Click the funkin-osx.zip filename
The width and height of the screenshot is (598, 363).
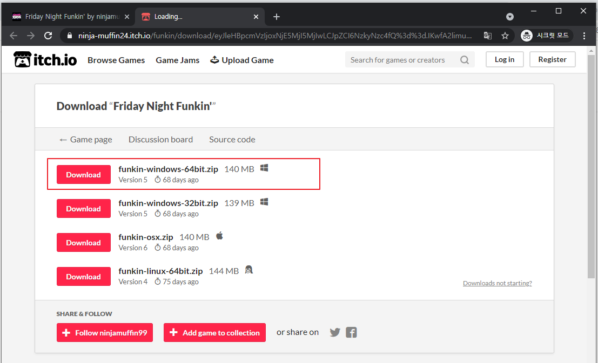click(146, 237)
